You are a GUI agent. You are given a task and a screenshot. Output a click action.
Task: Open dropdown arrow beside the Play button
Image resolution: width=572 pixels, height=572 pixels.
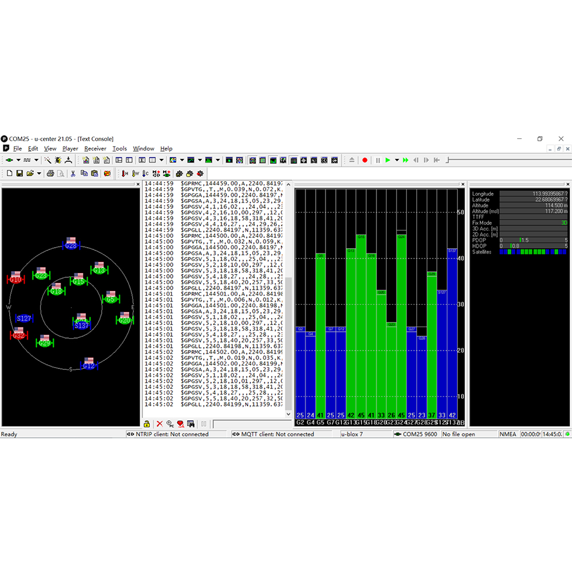396,160
